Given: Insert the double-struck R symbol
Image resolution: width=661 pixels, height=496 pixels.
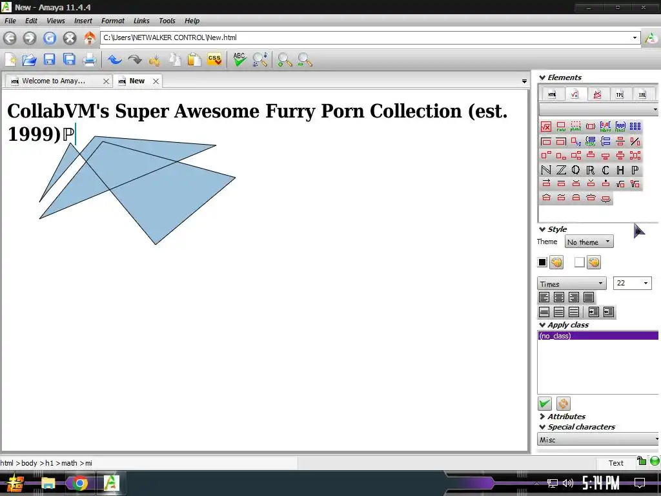Looking at the screenshot, I should tap(591, 170).
